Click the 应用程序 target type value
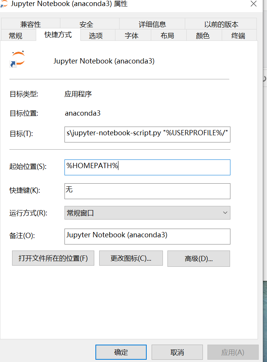 (78, 94)
